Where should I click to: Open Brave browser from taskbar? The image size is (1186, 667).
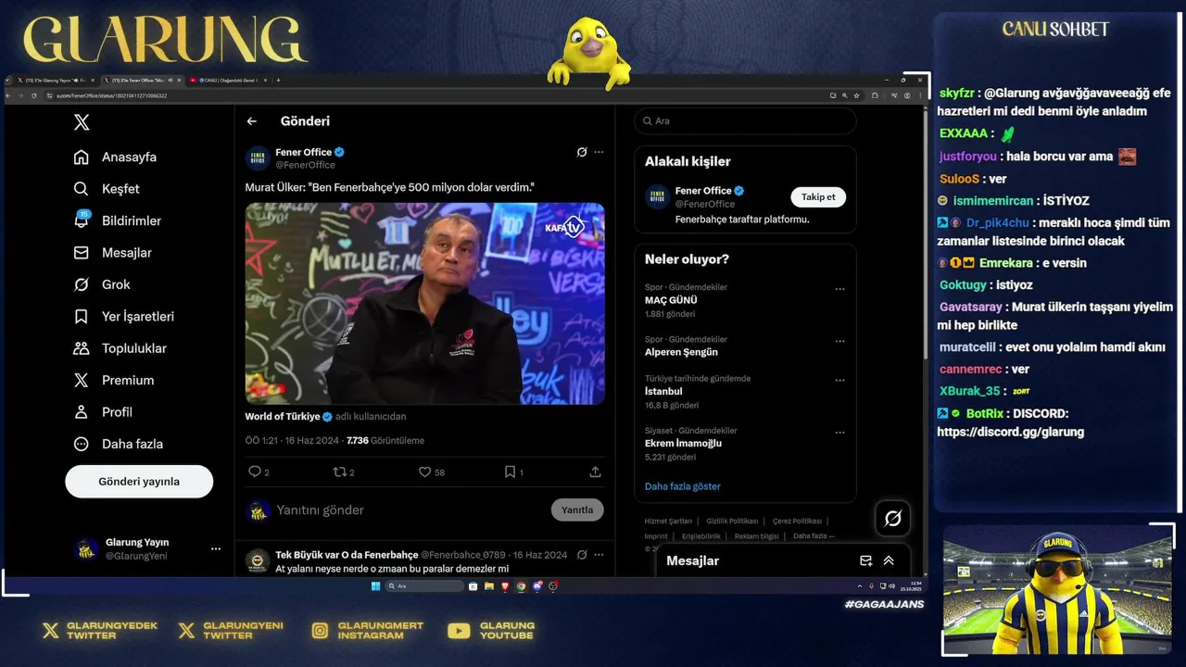point(505,586)
